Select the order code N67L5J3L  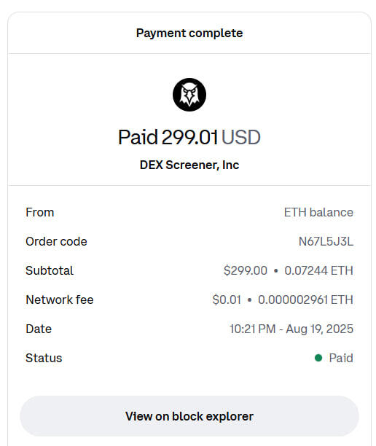pos(326,241)
